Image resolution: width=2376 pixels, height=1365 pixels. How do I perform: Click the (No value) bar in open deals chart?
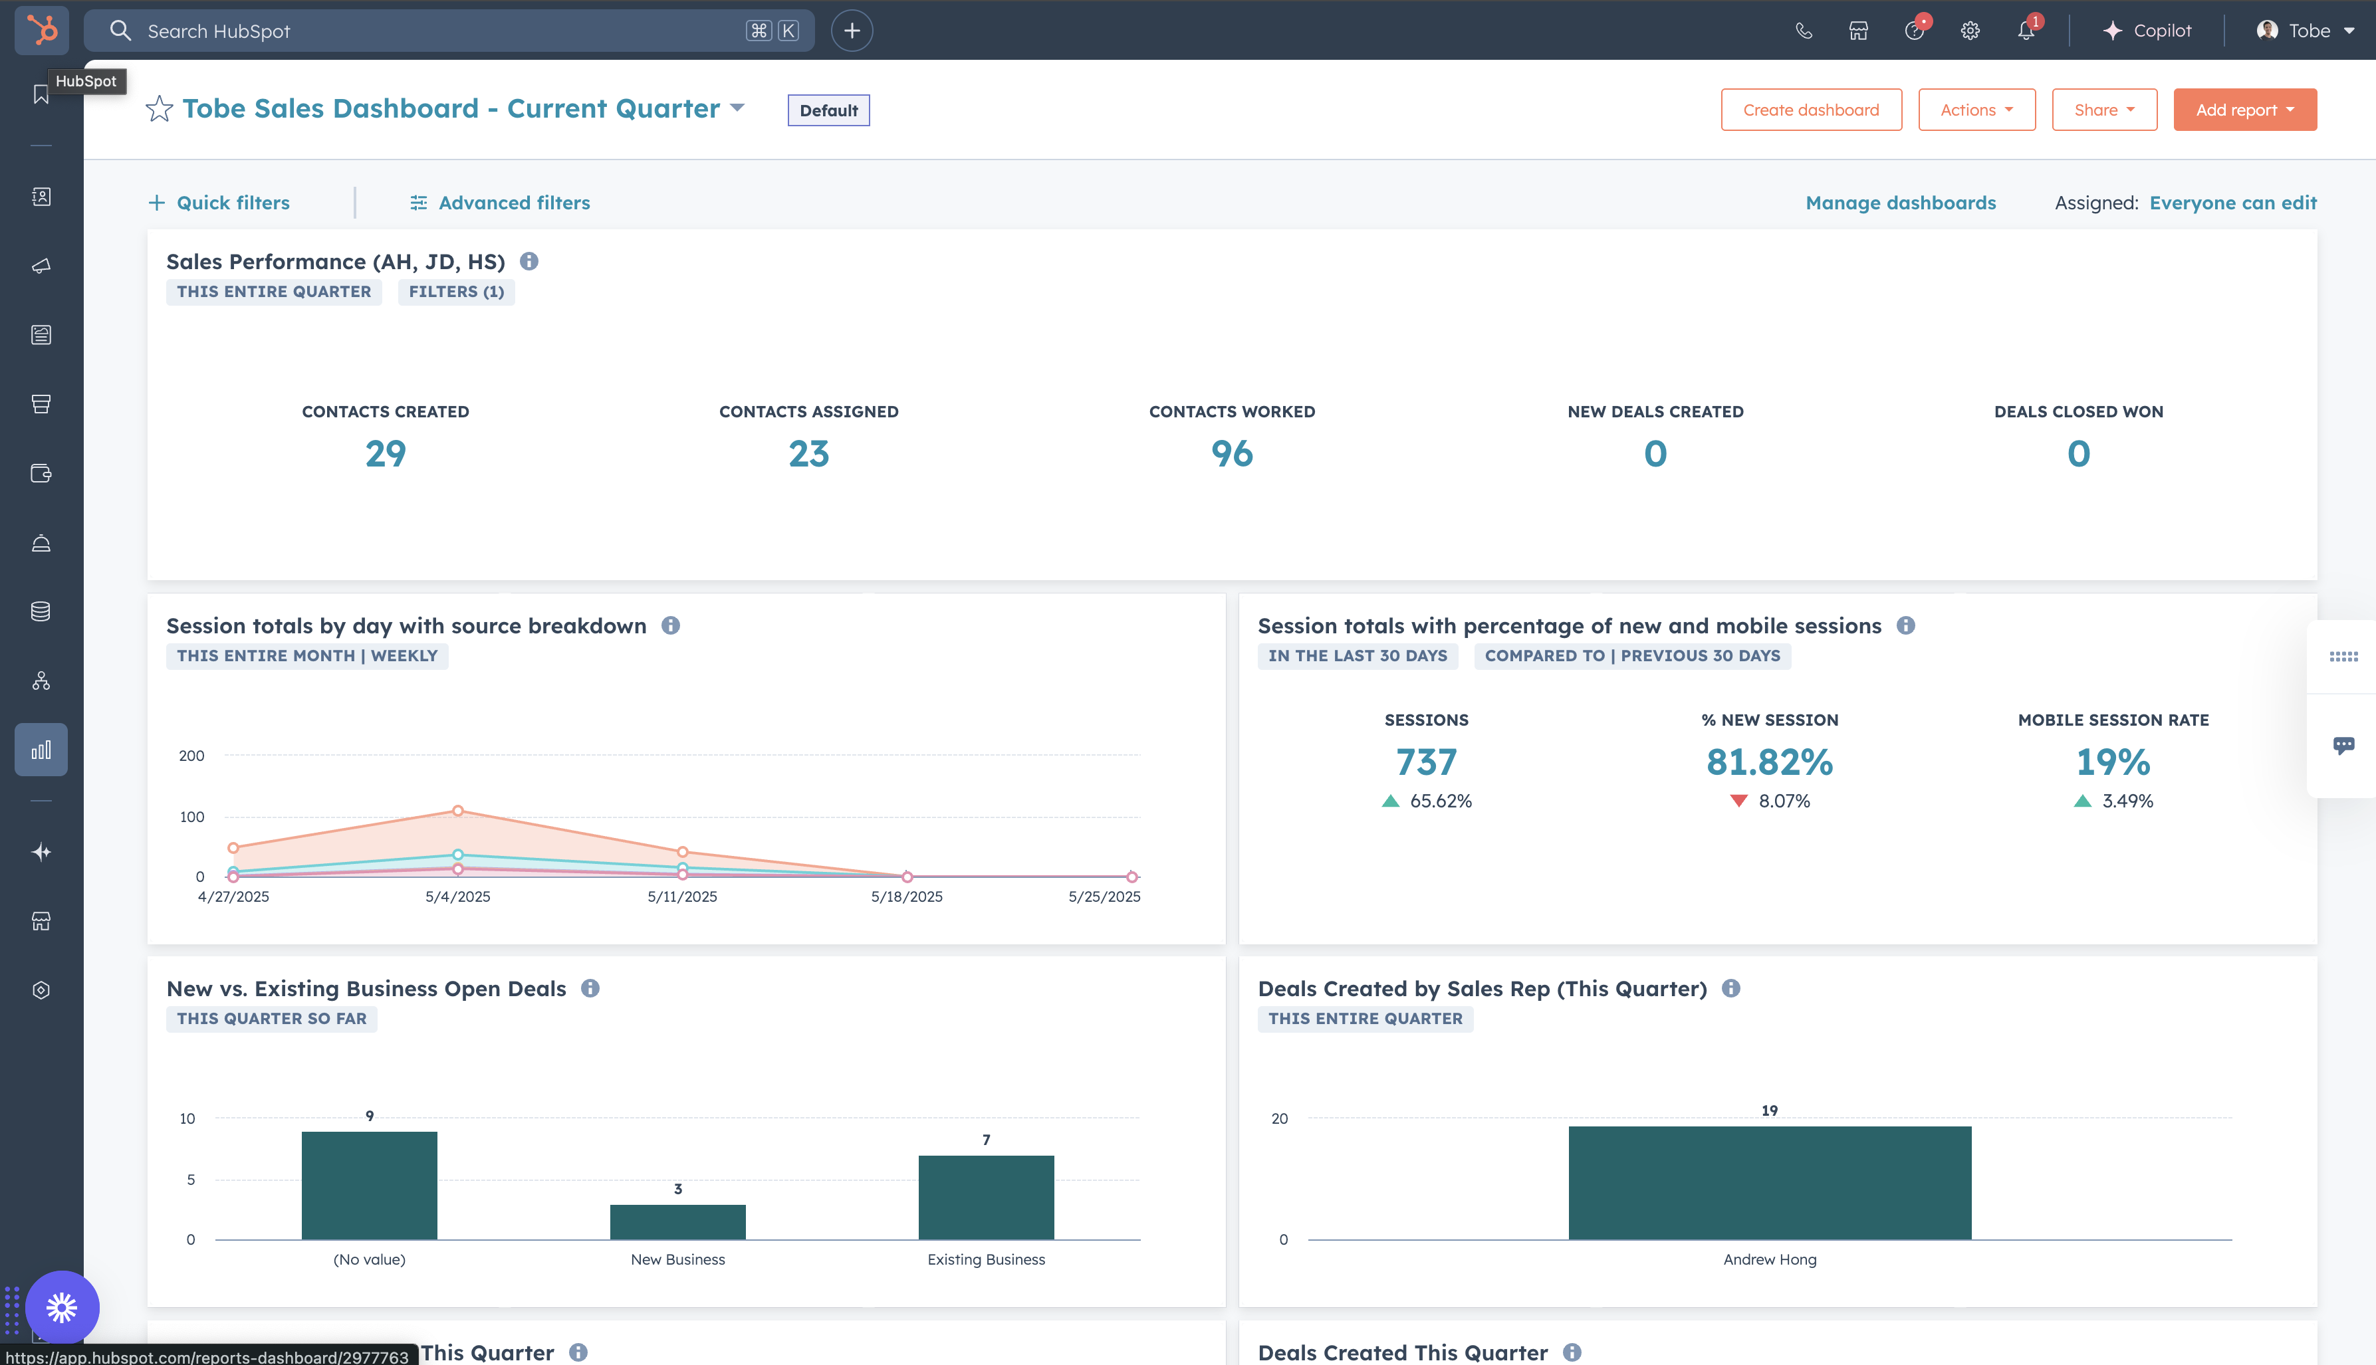[x=370, y=1185]
